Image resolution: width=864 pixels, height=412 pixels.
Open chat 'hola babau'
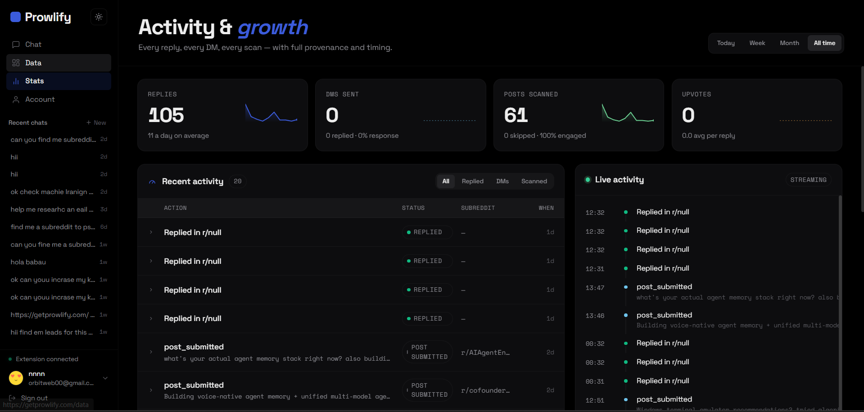pos(59,262)
